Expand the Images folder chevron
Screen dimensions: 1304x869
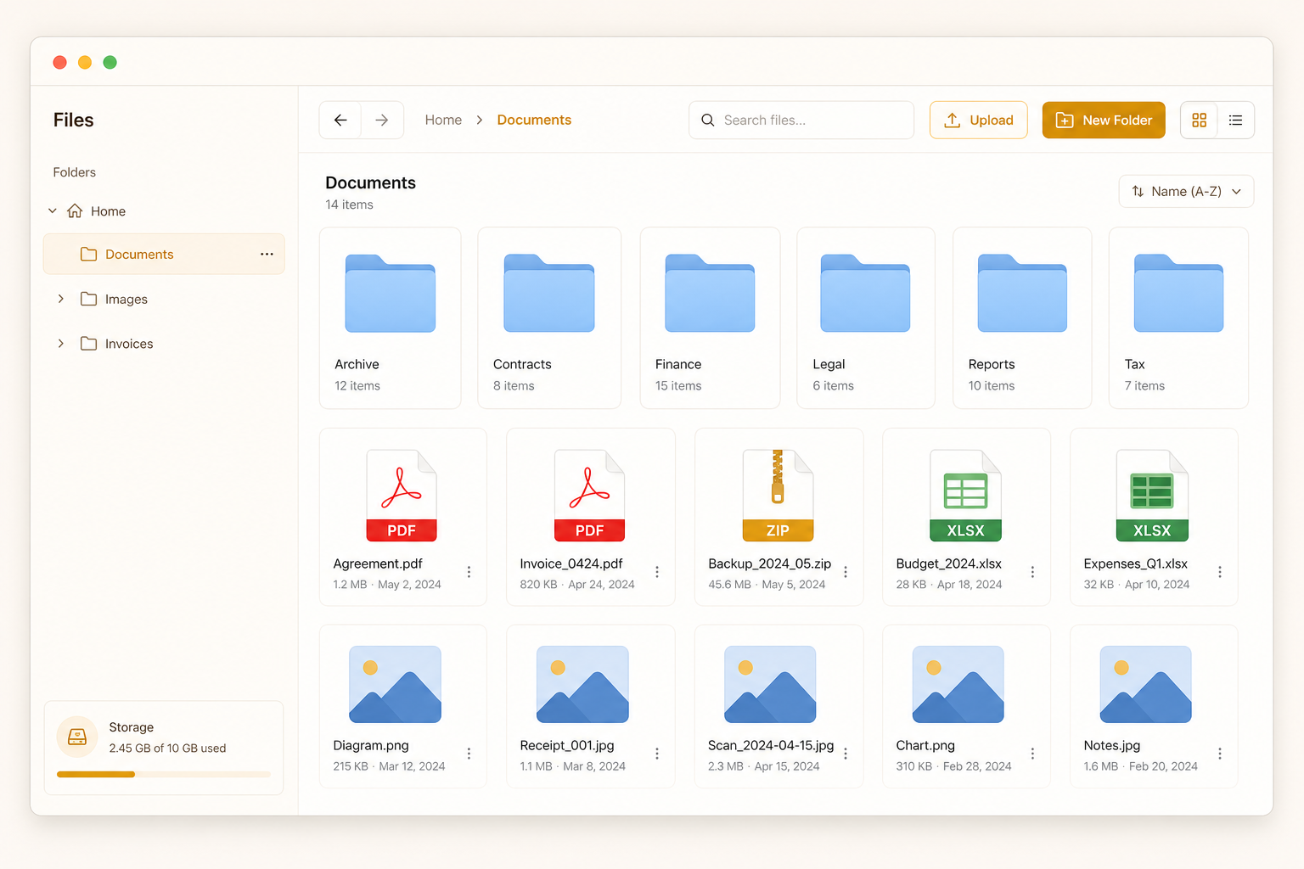pyautogui.click(x=61, y=299)
